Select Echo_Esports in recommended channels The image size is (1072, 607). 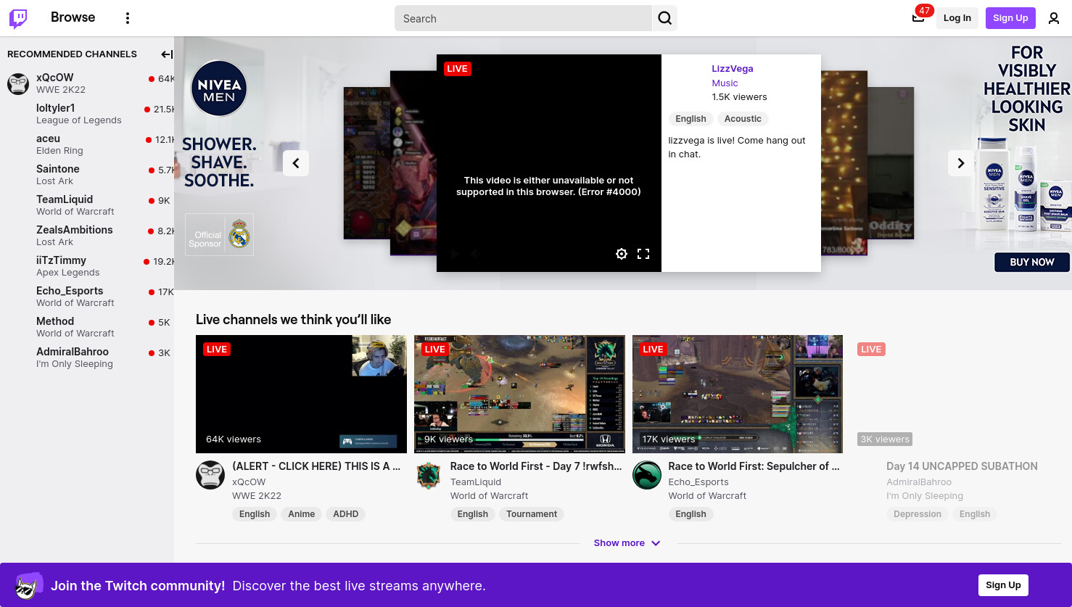click(87, 297)
